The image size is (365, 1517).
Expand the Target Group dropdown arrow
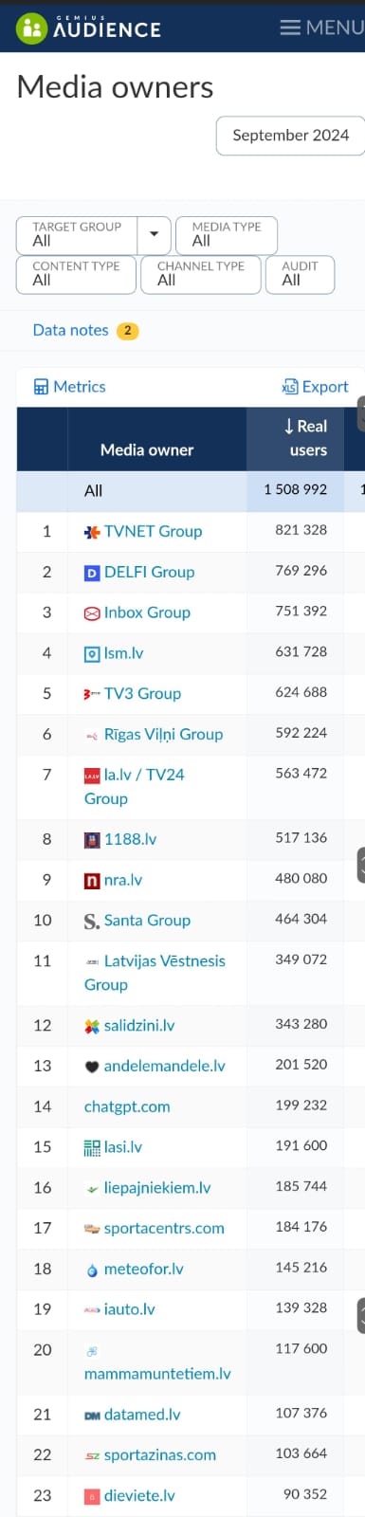pos(154,234)
